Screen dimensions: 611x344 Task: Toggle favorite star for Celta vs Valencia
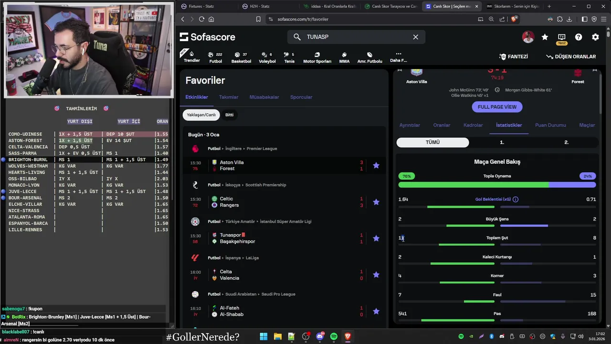pos(376,275)
